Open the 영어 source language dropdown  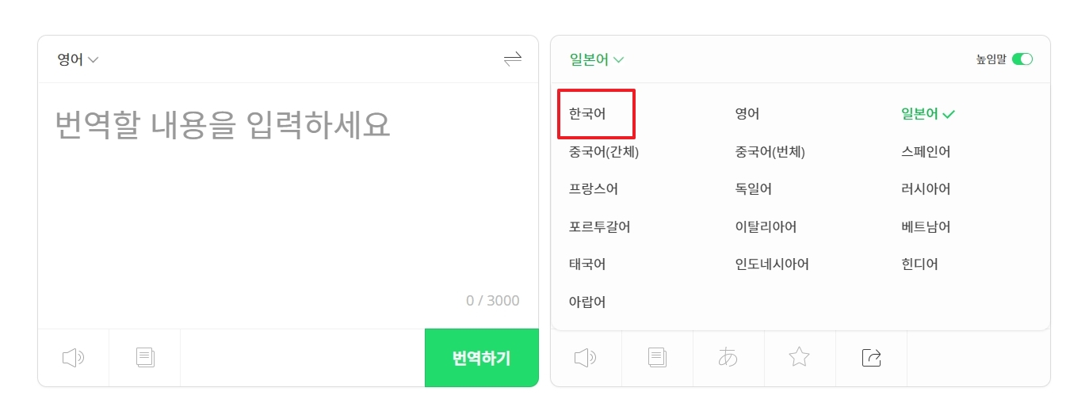[x=78, y=59]
